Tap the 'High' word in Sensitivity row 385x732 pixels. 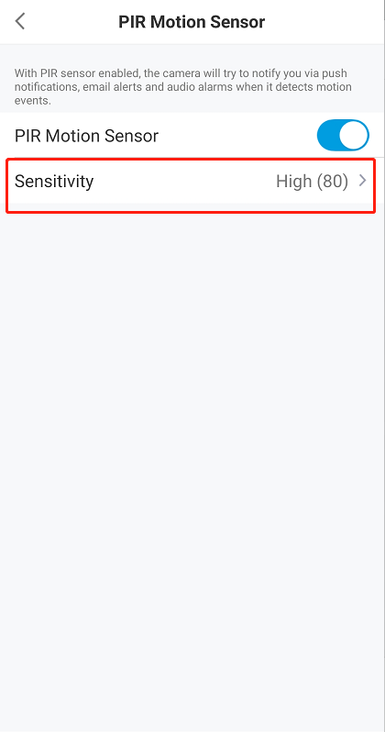tap(294, 181)
